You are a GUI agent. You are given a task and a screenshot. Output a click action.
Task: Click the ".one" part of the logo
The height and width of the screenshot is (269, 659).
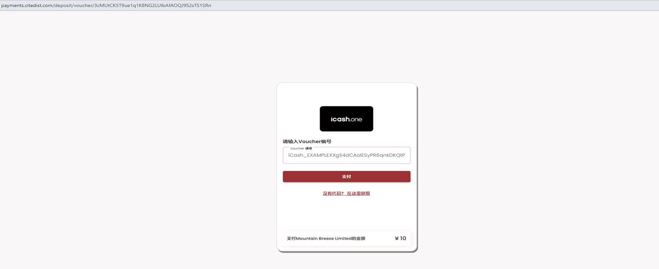point(355,120)
